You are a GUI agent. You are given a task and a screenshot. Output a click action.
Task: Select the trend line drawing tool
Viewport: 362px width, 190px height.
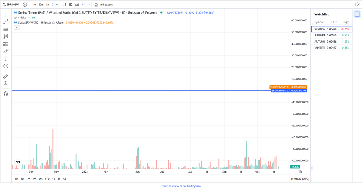tap(6, 22)
